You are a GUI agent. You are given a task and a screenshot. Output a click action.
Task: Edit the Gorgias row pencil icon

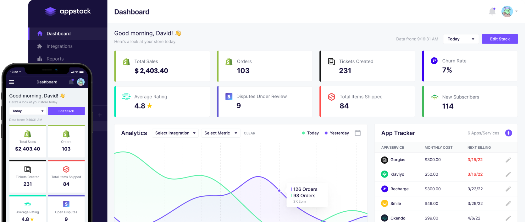[x=508, y=160]
